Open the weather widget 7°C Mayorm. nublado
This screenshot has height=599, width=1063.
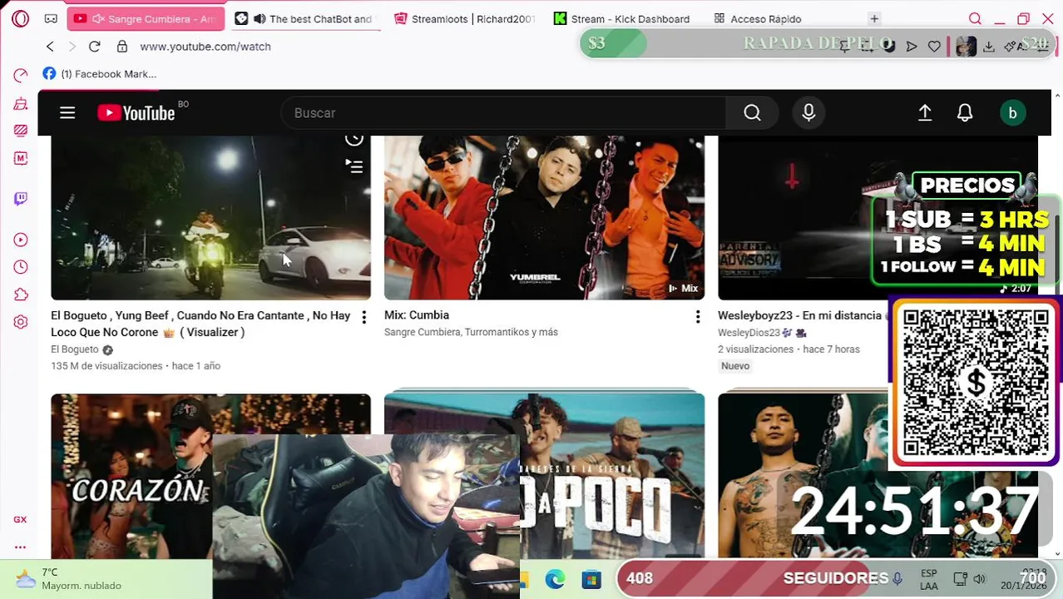click(69, 579)
